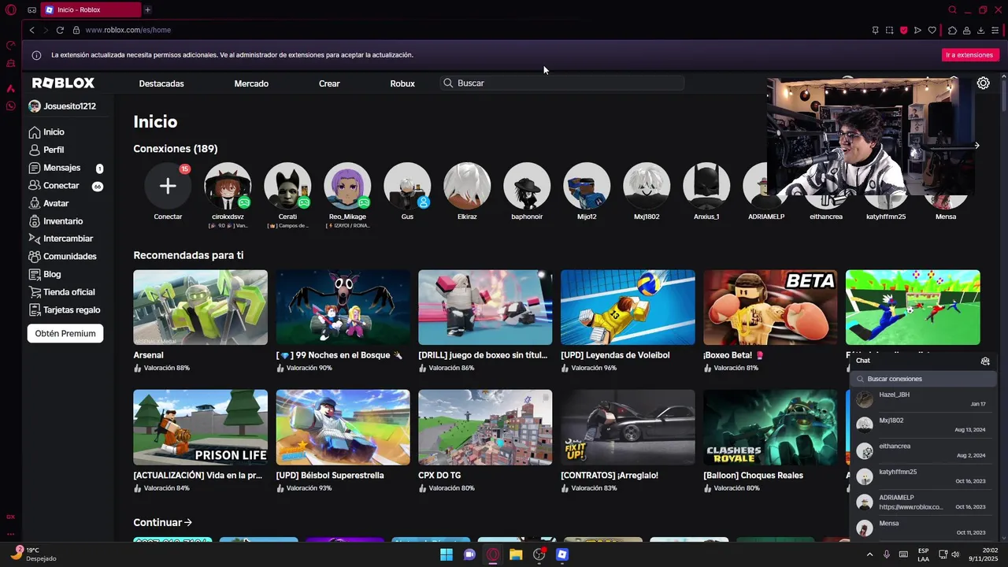Open browser downloads icon
The width and height of the screenshot is (1008, 567).
980,30
